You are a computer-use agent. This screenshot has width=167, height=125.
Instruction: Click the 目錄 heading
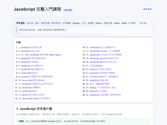18,42
